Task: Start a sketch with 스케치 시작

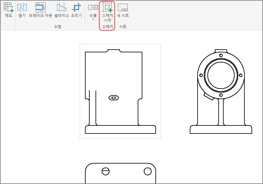Action: pyautogui.click(x=107, y=12)
